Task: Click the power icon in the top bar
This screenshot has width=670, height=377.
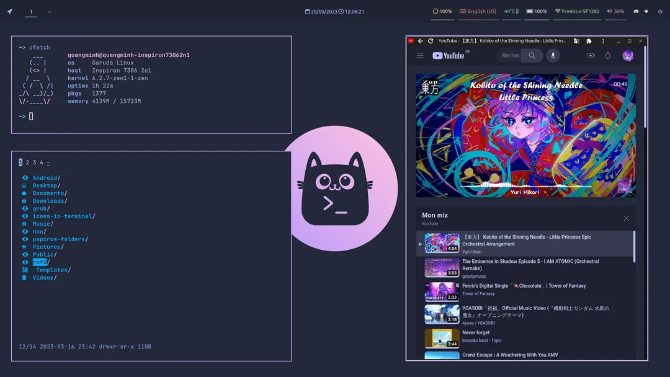Action: (x=661, y=12)
